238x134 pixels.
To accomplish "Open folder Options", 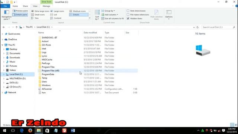I will coord(169,15).
